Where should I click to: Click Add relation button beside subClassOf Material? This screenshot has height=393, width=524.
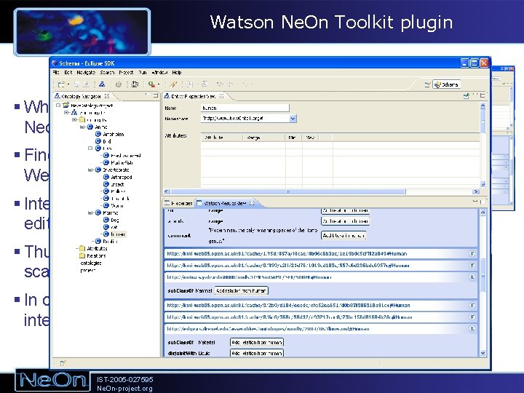point(257,342)
